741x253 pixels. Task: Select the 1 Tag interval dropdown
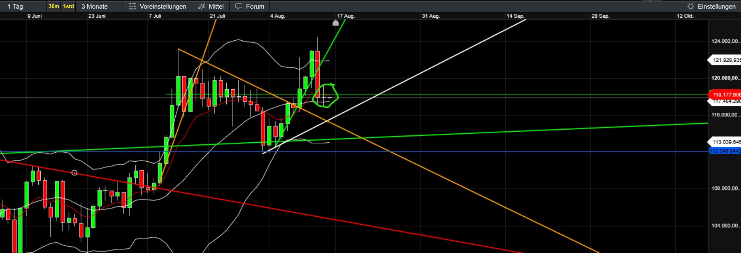pyautogui.click(x=23, y=6)
